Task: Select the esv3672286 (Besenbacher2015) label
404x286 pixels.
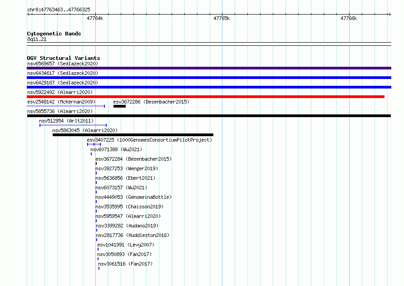Action: click(x=151, y=102)
